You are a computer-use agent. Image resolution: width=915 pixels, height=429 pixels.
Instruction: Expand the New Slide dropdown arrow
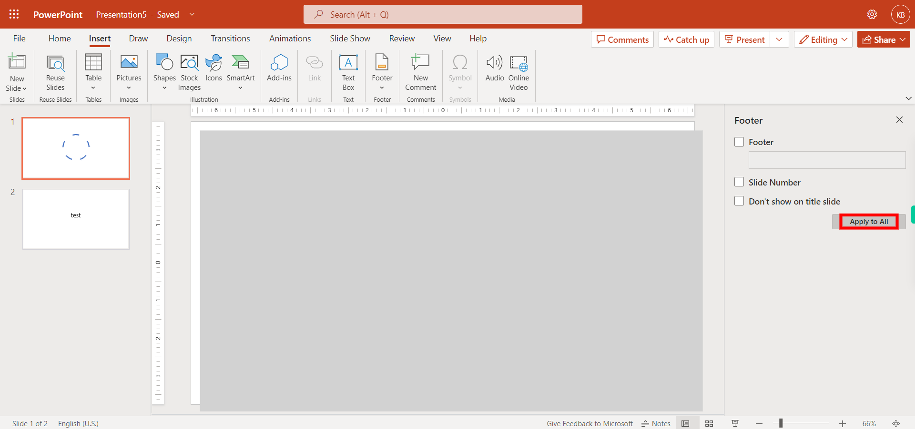click(x=24, y=88)
